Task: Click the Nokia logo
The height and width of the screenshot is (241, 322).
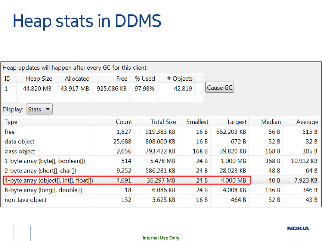Action: [298, 228]
